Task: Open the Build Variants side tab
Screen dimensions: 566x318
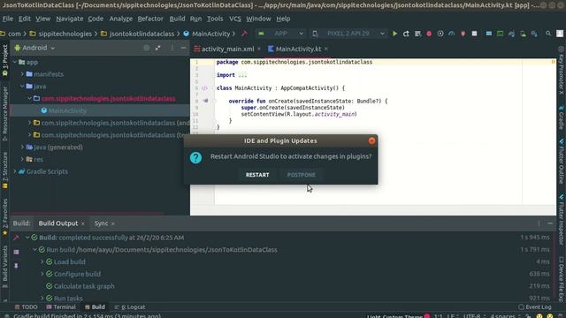Action: (4, 267)
